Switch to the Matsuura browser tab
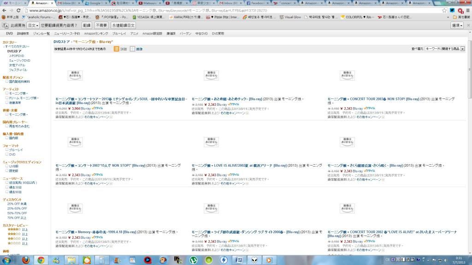The width and height of the screenshot is (472, 265). click(x=149, y=3)
